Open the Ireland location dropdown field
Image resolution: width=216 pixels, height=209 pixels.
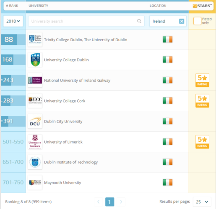point(163,21)
